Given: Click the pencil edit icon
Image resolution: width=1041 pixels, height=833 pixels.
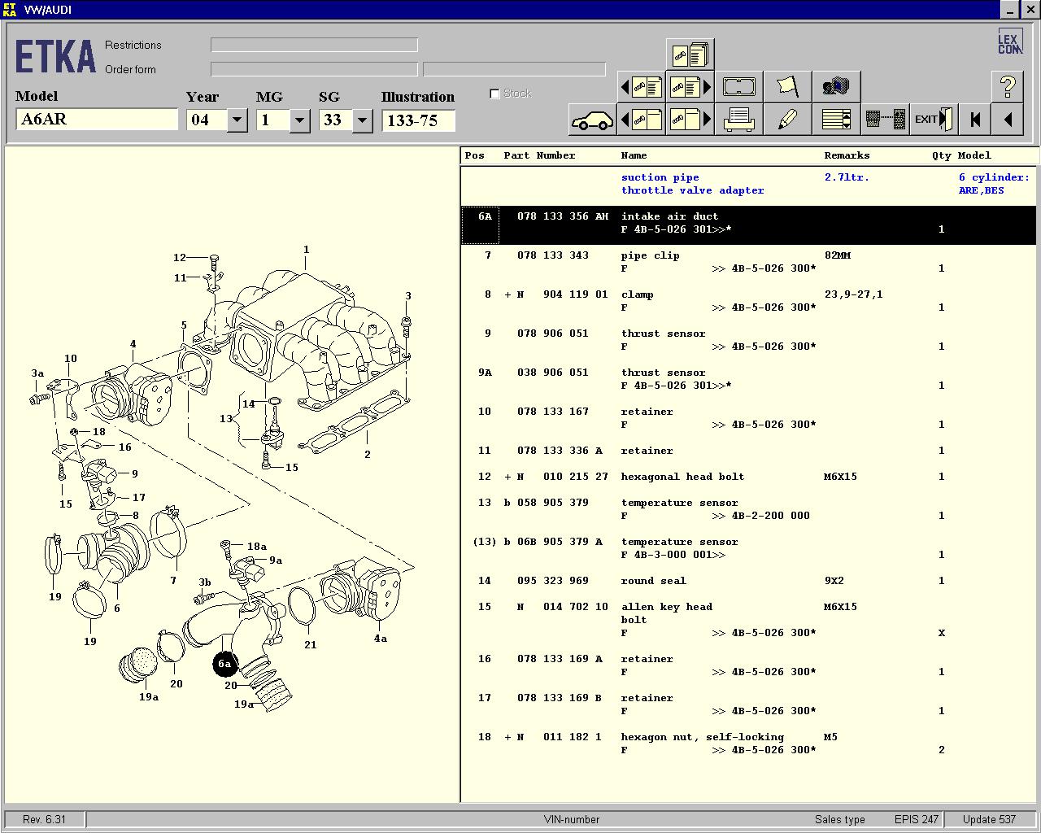Looking at the screenshot, I should [787, 120].
